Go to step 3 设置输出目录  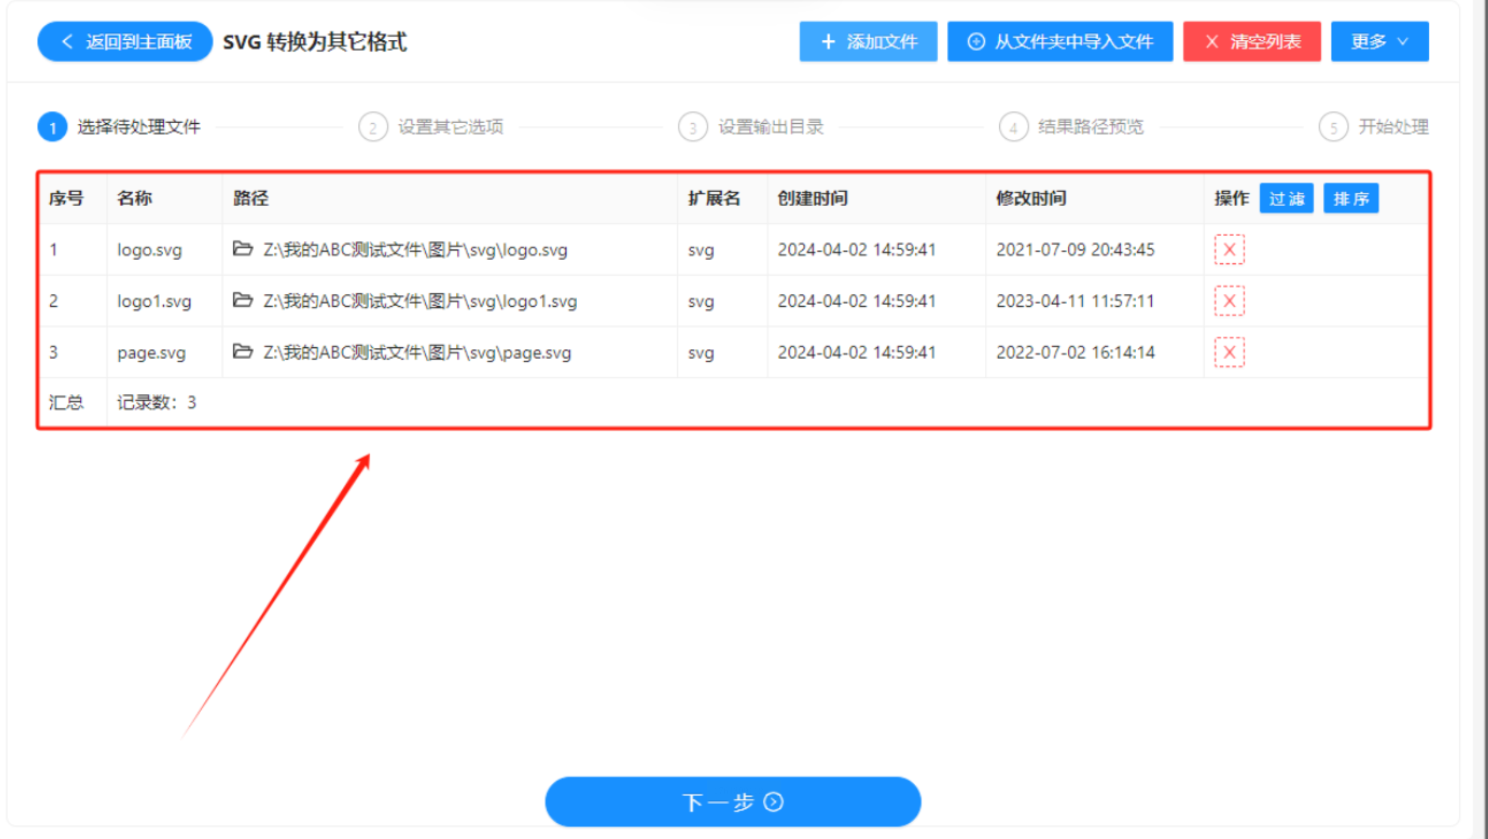tap(770, 127)
